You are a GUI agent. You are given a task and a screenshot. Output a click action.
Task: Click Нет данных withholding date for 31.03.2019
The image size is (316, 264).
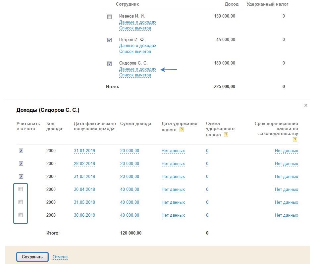click(x=173, y=177)
